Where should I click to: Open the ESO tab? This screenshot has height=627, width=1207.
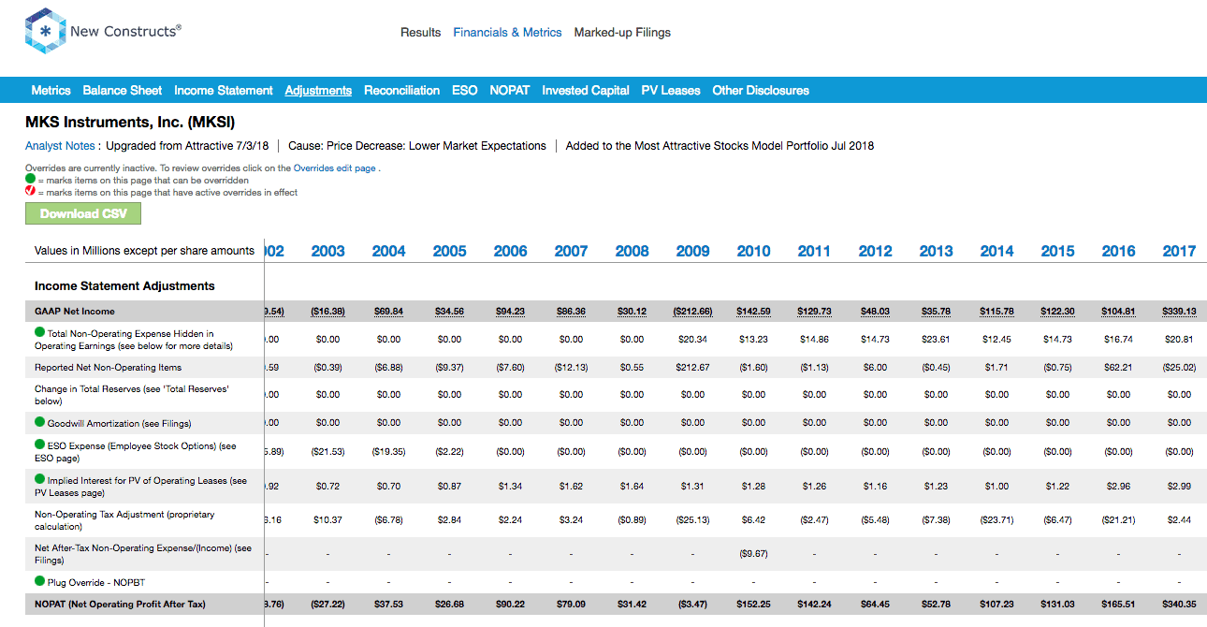click(x=464, y=90)
